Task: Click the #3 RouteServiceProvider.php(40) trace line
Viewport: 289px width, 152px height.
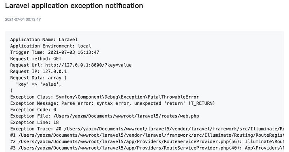Action: click(x=147, y=148)
